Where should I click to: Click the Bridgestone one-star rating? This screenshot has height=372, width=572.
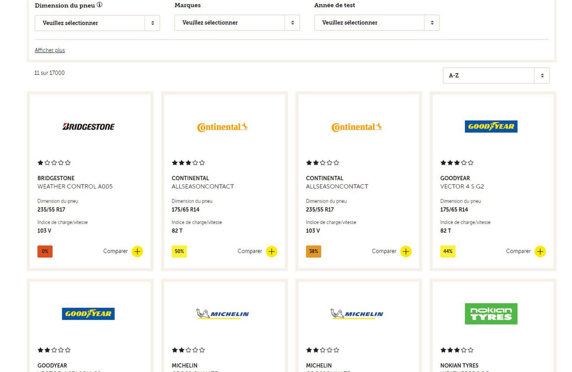point(54,163)
